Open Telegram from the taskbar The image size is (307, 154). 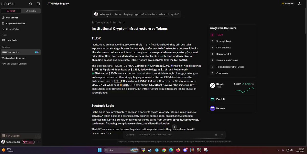(157, 150)
